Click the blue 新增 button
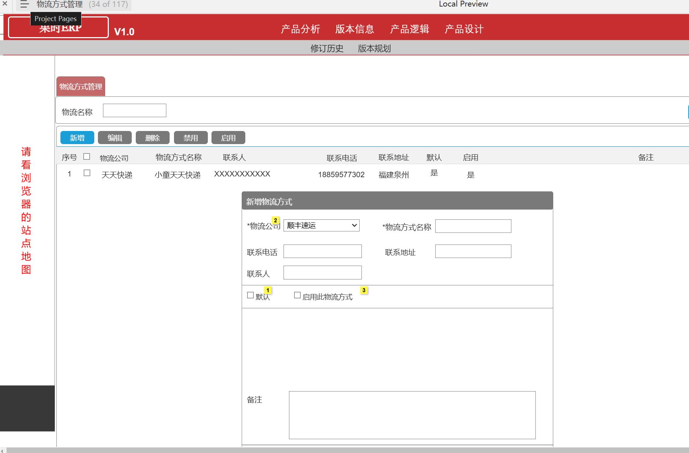689x453 pixels. click(77, 138)
